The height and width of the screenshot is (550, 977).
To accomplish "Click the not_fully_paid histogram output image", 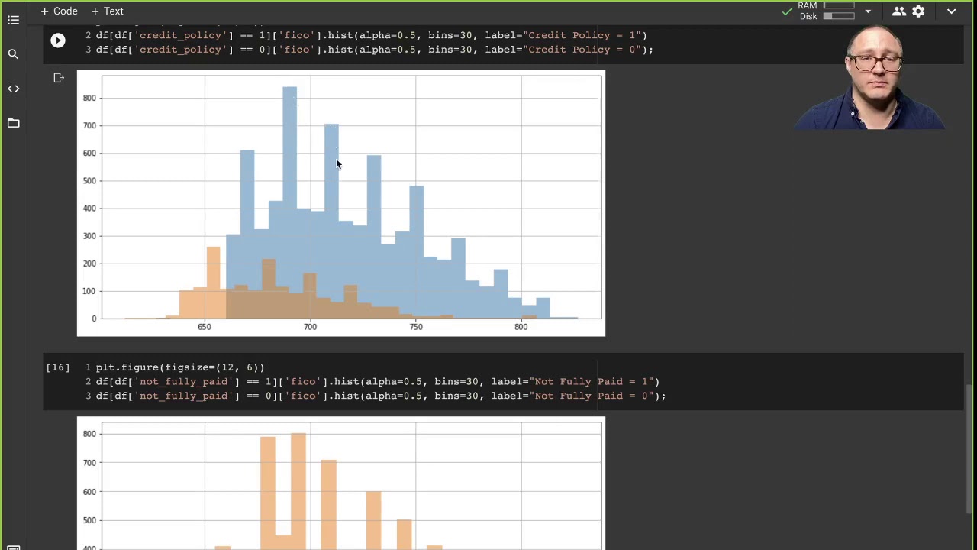I will tap(341, 484).
